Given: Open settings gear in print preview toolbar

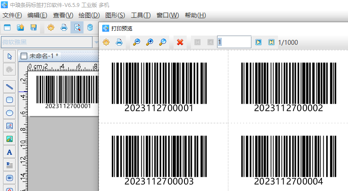Looking at the screenshot, I should [x=106, y=42].
